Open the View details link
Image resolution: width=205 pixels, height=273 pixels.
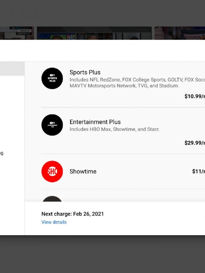[x=54, y=222]
